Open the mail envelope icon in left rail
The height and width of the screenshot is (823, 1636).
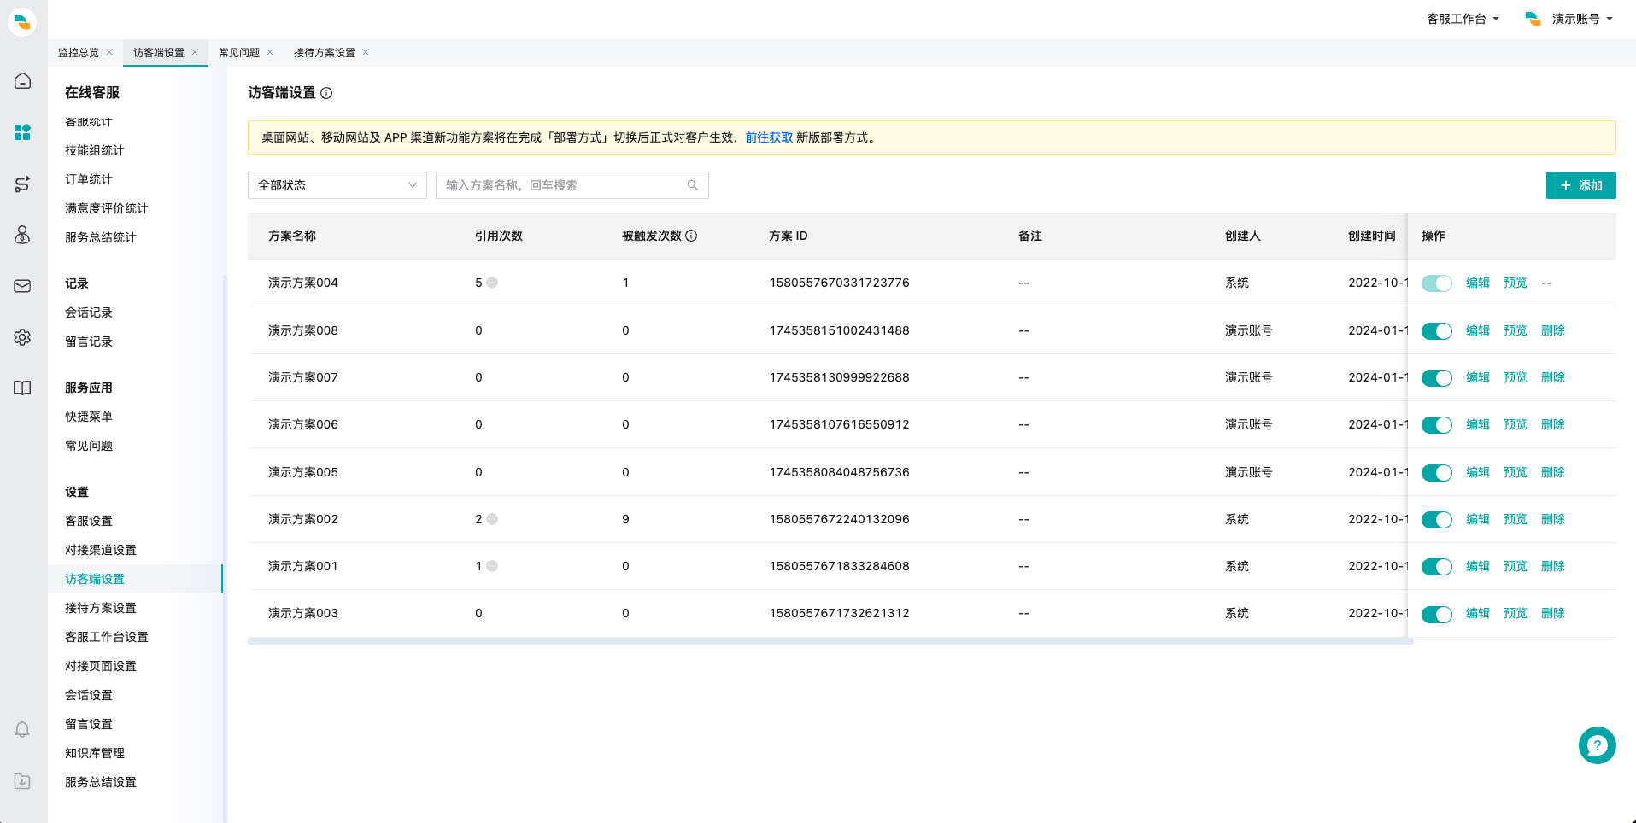22,286
